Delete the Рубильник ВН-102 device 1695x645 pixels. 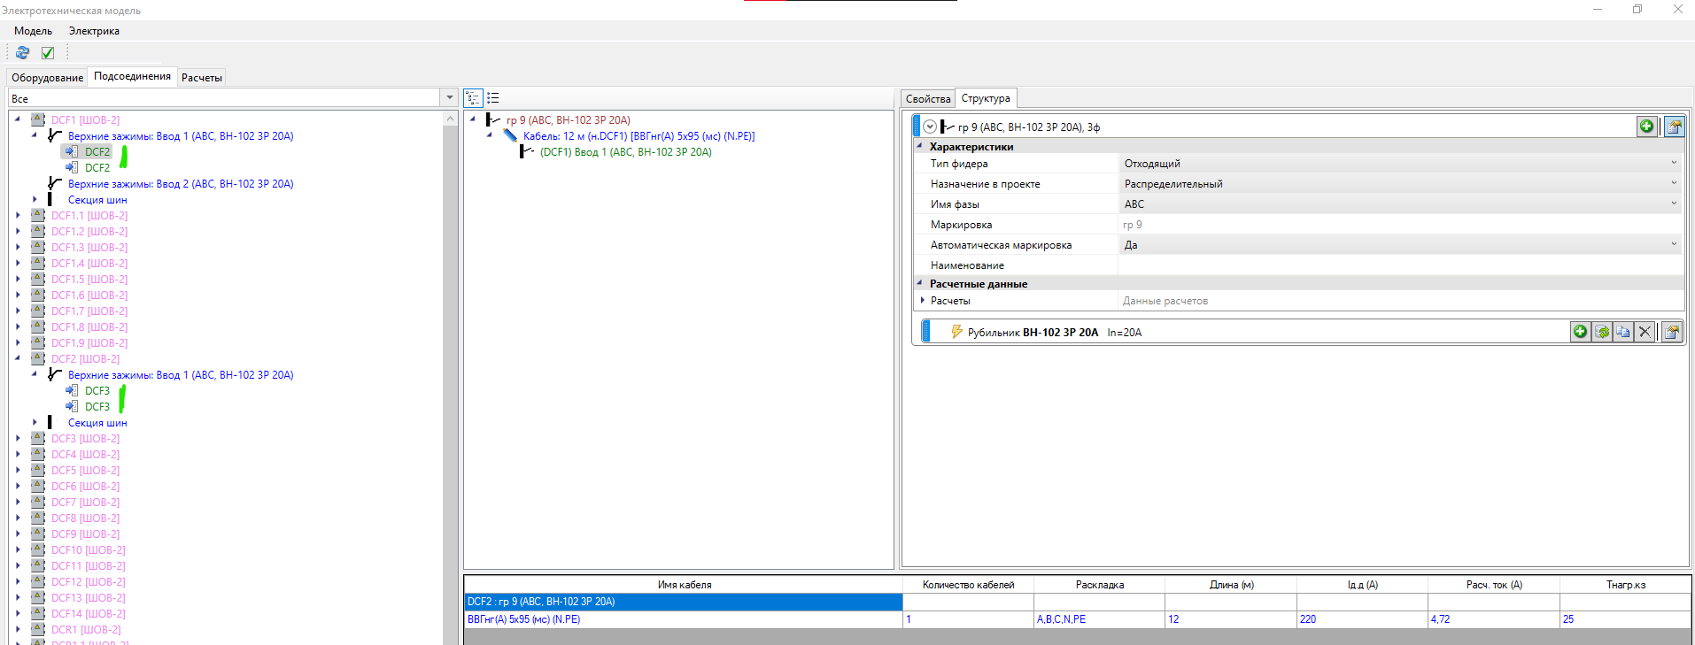point(1645,332)
